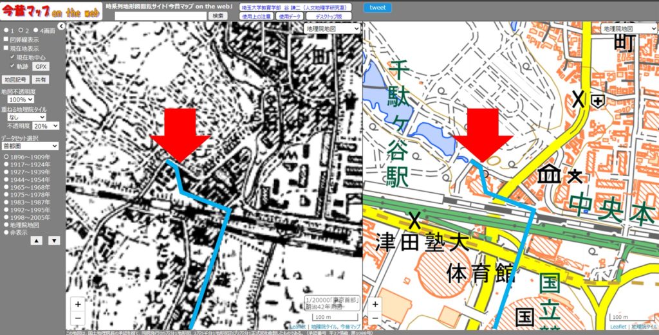Click the search text input field
Screen dimensions: 659x335
click(160, 15)
